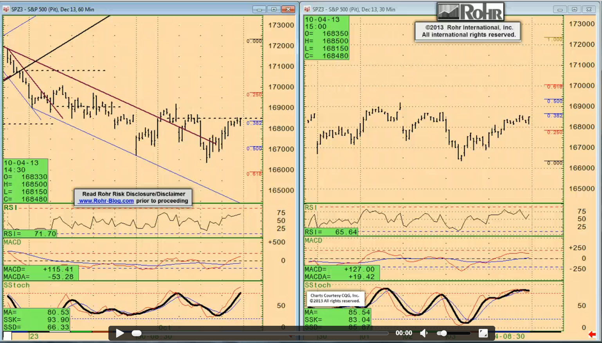Click the Rohr logo
602x343 pixels.
click(x=470, y=12)
